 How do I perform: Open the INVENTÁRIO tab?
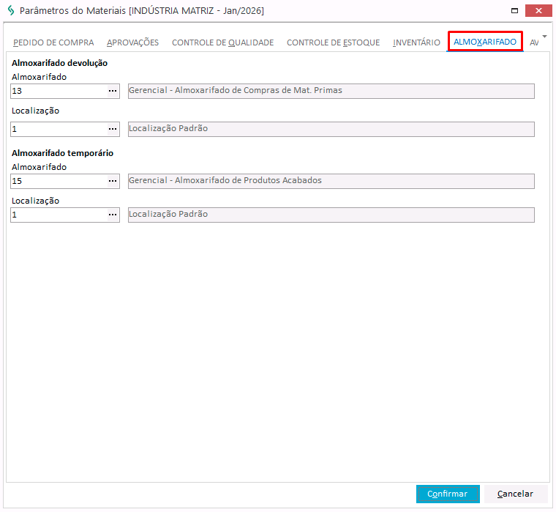coord(416,42)
